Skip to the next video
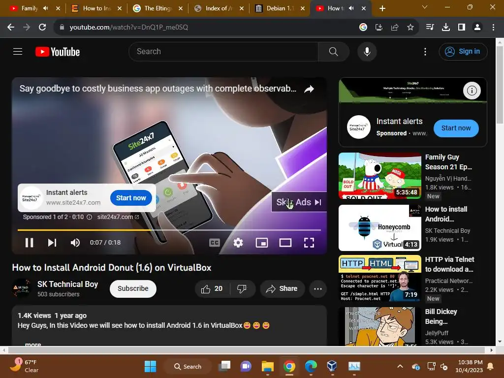The height and width of the screenshot is (378, 504). (52, 243)
